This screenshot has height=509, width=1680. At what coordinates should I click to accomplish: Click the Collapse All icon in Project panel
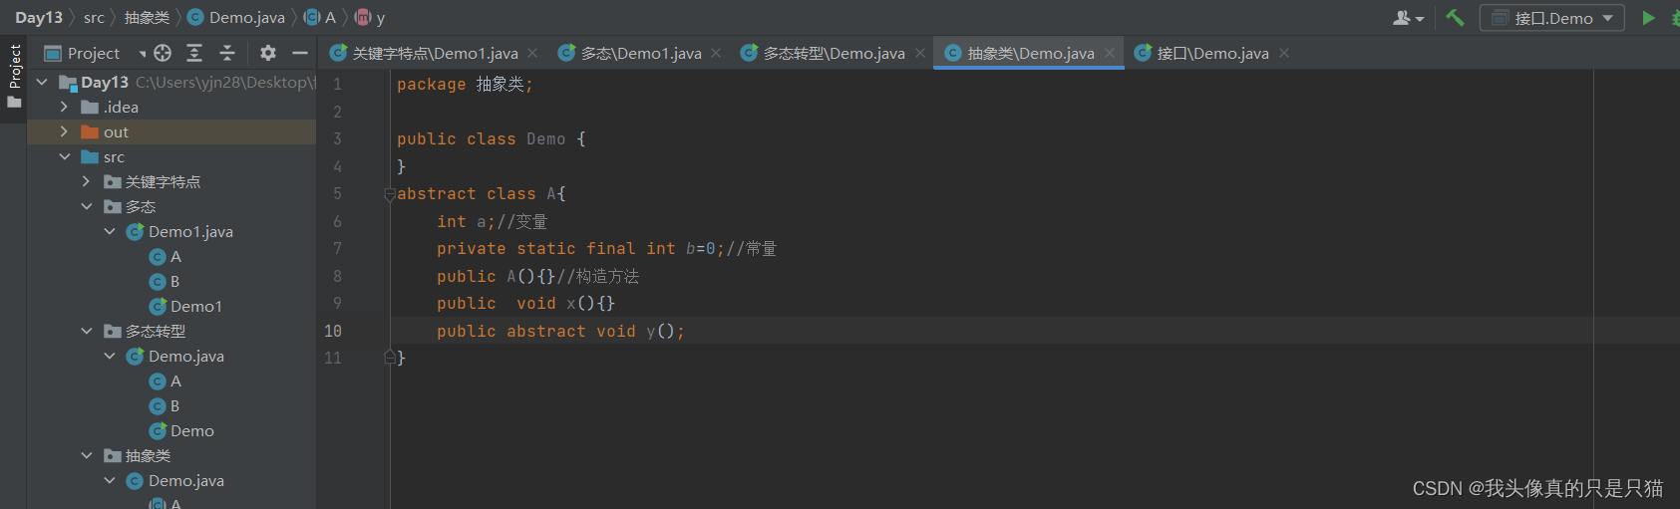tap(227, 53)
